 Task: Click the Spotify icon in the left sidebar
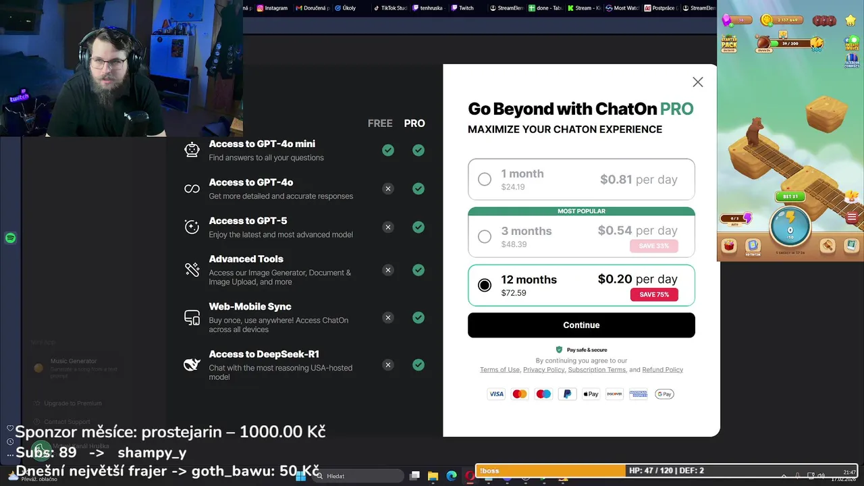tap(10, 238)
